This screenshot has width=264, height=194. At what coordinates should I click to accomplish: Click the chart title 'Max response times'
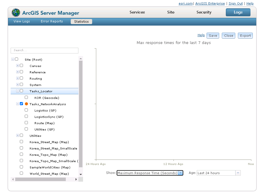[174, 43]
